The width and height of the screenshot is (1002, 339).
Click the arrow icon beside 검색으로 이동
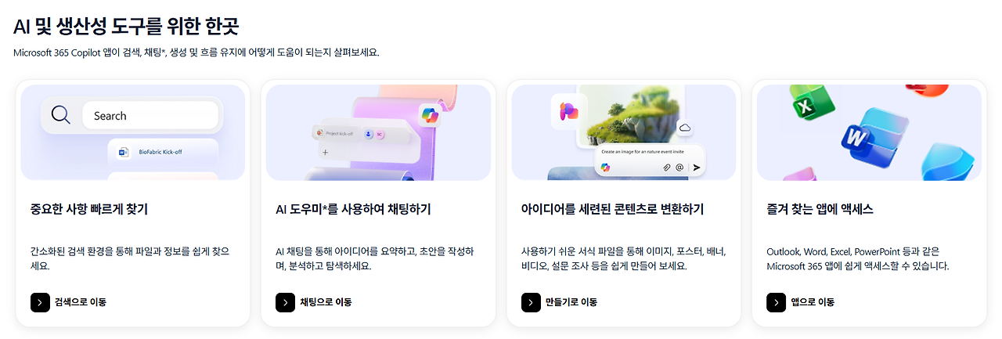point(40,302)
